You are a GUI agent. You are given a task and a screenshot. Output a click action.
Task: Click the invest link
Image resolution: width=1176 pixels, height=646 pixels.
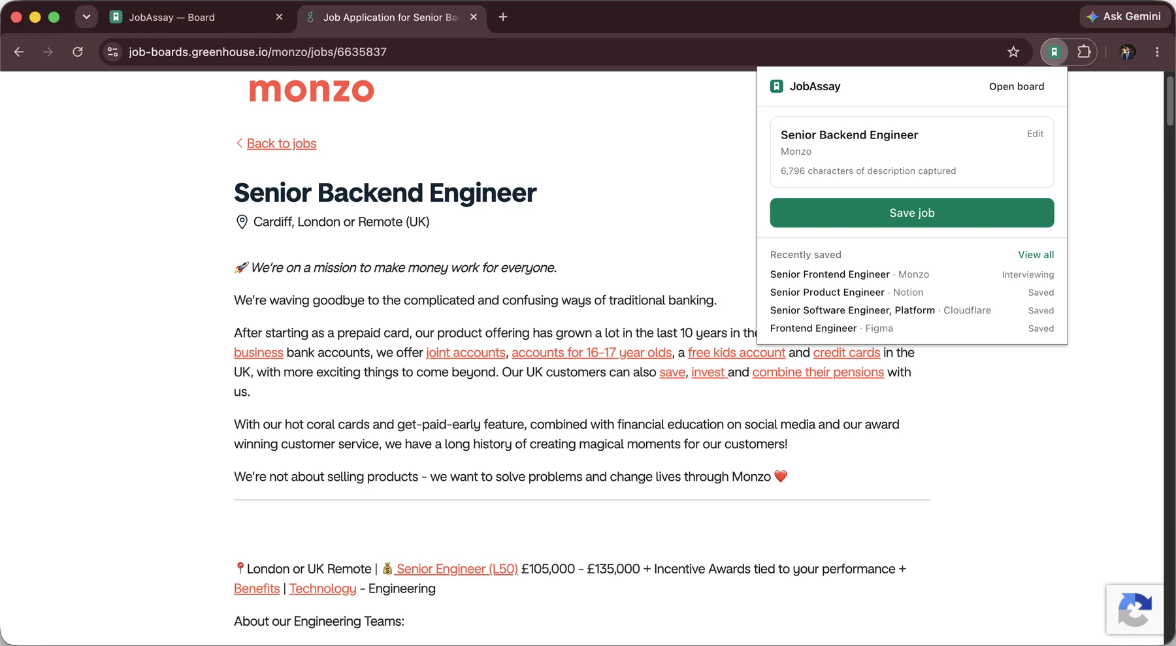tap(708, 372)
